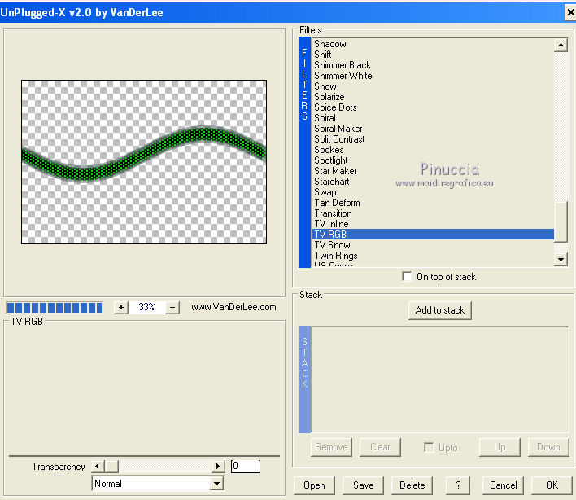
Task: Close the UnPlugged-X dialog window
Action: point(570,12)
